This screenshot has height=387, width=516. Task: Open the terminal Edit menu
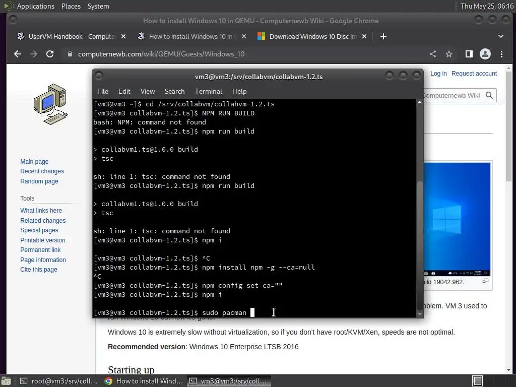[124, 91]
